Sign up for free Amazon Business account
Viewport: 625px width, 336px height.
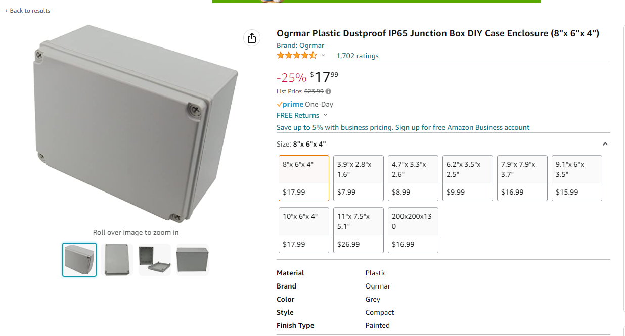(x=462, y=127)
